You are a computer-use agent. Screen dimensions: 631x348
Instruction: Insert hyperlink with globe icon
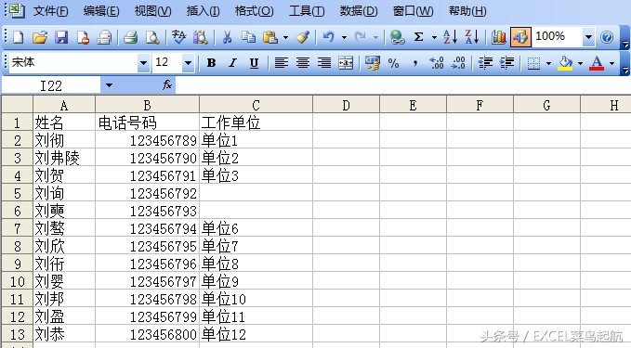397,38
